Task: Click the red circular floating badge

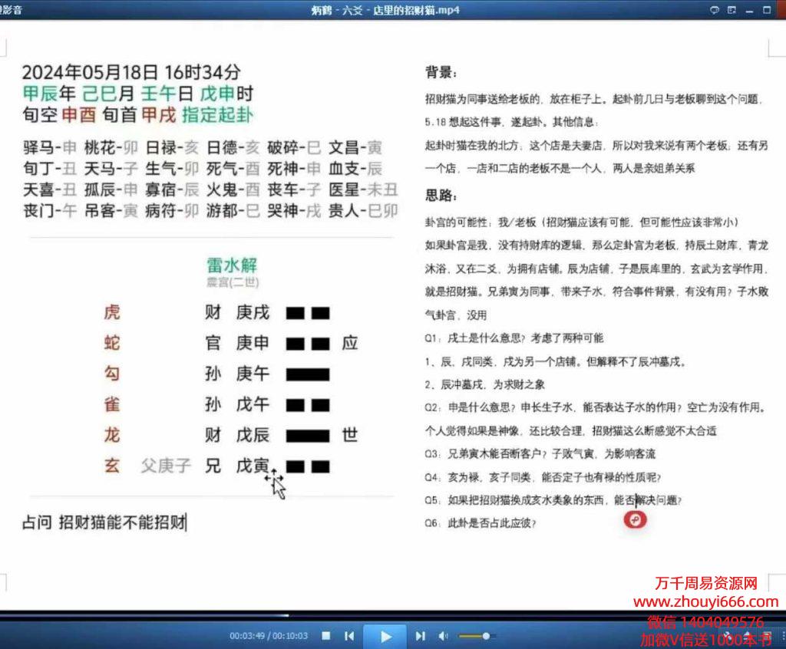Action: pyautogui.click(x=636, y=519)
